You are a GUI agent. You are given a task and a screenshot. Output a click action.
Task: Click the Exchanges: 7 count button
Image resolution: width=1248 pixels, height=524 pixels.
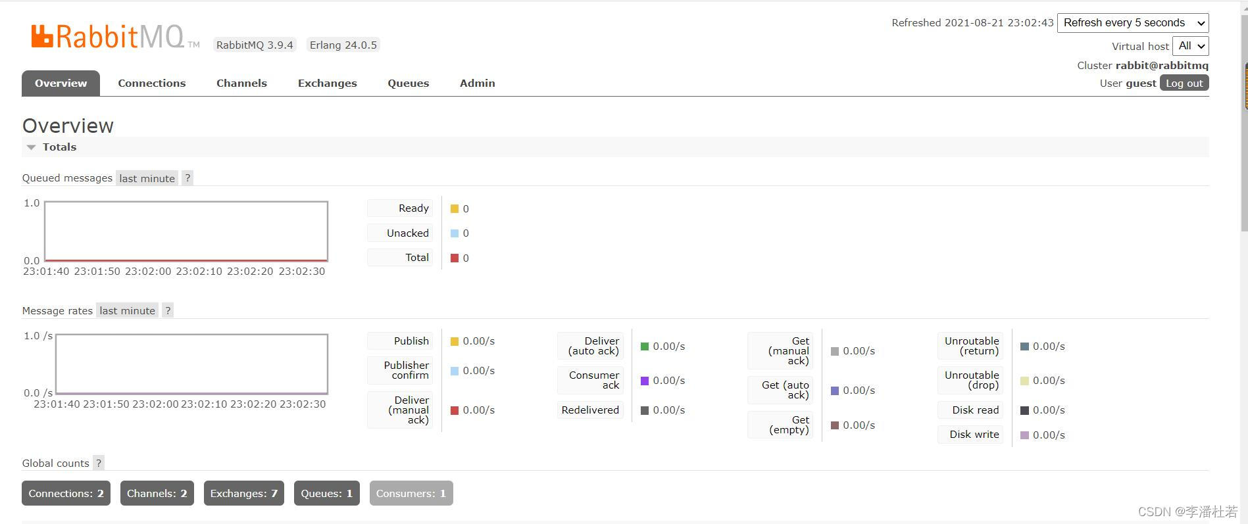pyautogui.click(x=244, y=493)
